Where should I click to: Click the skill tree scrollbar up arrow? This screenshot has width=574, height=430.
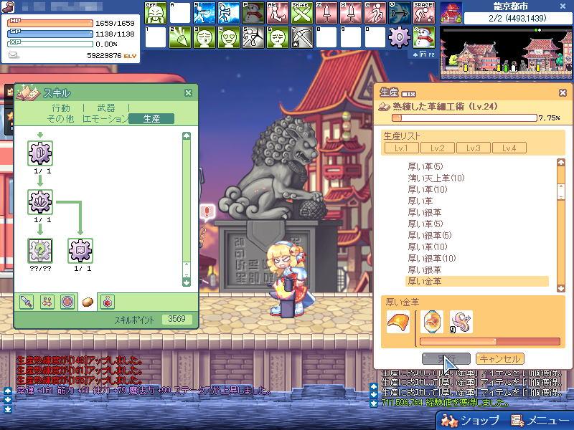coord(187,136)
